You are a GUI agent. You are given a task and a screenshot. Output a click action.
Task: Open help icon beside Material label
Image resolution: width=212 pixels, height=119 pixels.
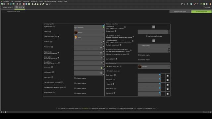(x=50, y=32)
